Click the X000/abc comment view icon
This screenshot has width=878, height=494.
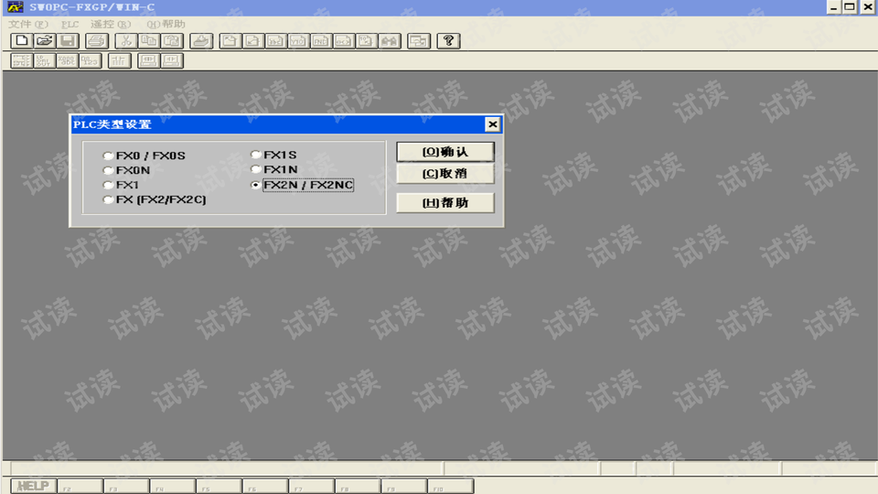(x=67, y=60)
